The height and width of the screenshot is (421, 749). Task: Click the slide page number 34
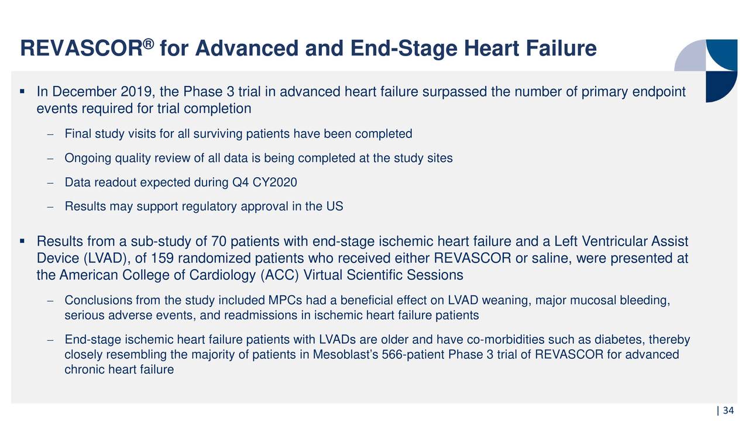tap(728, 412)
